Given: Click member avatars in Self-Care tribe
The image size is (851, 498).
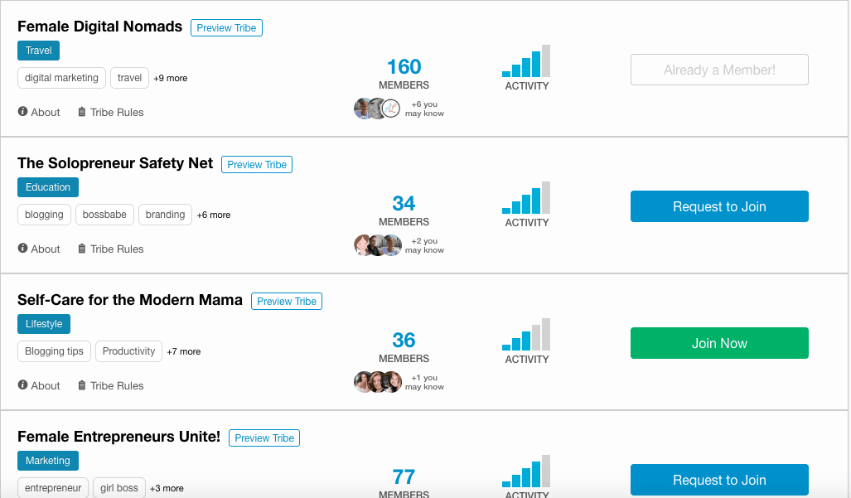Looking at the screenshot, I should pos(377,382).
